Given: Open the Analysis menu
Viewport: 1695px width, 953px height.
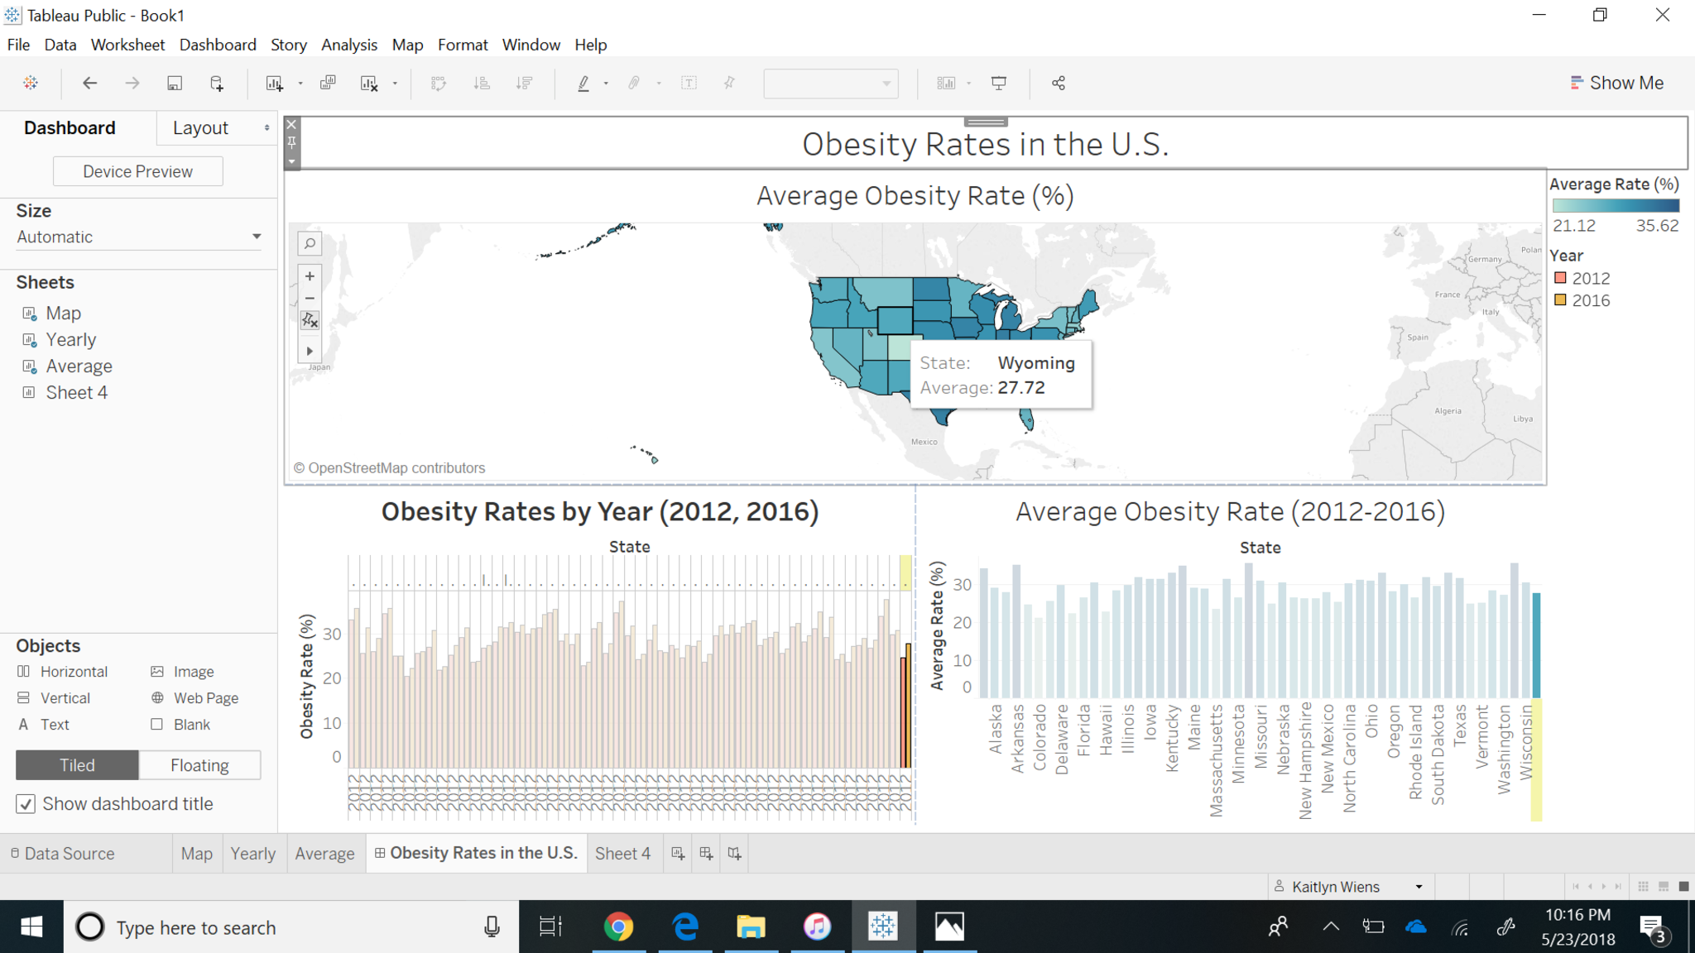Looking at the screenshot, I should tap(348, 45).
